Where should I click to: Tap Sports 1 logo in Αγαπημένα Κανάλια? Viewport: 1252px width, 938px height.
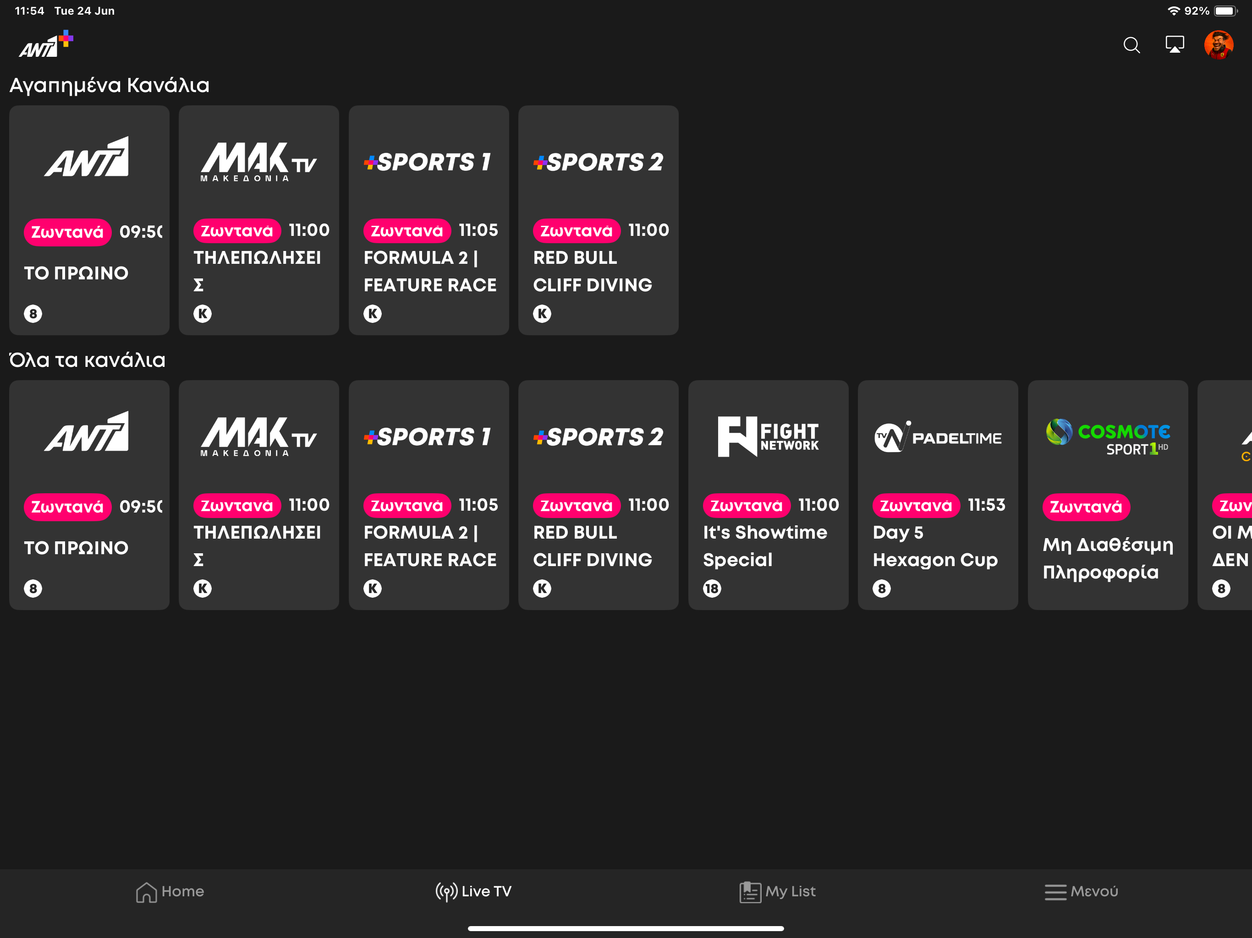pos(427,163)
